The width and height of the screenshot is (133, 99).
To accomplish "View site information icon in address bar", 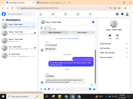I will tap(18, 8).
